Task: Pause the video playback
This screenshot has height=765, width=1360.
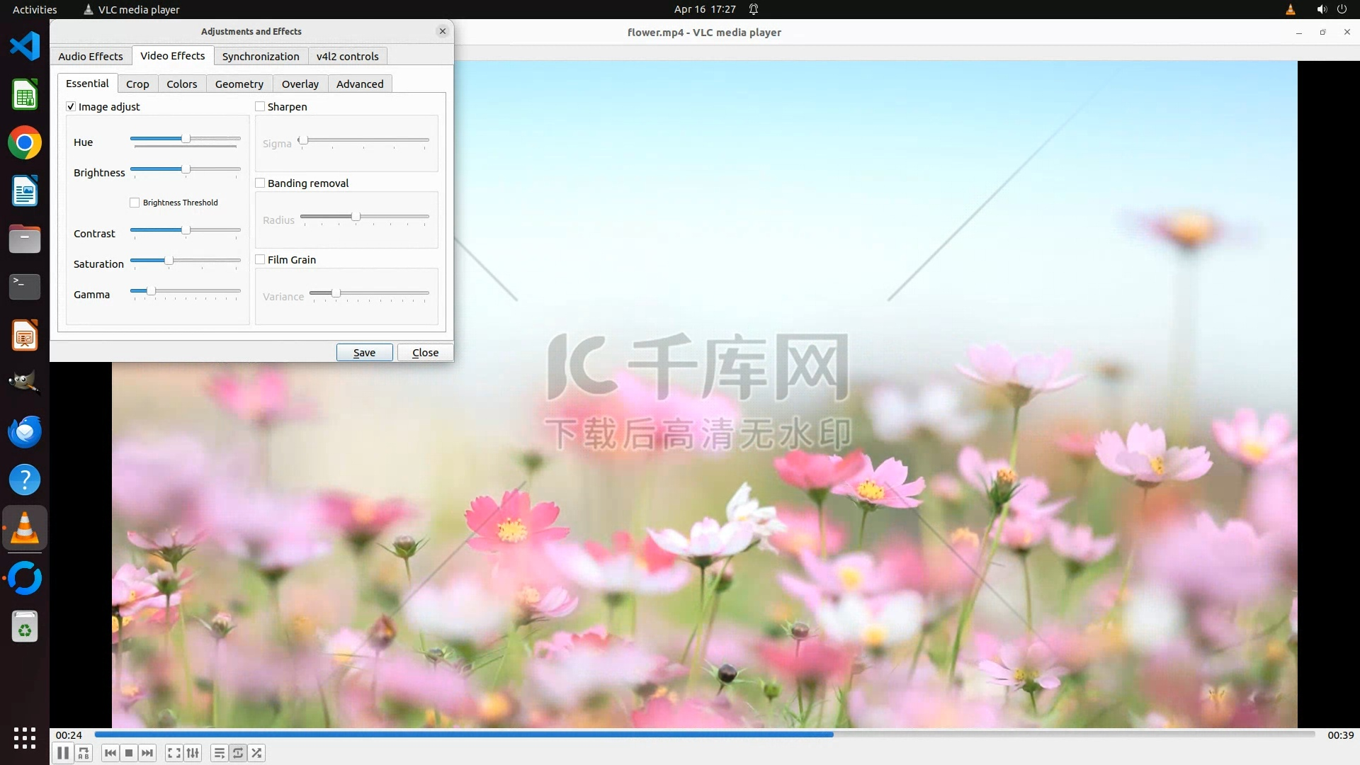Action: pos(63,753)
